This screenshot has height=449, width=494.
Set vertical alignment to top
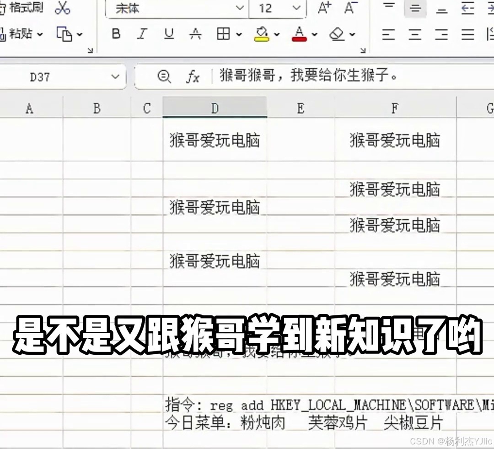(x=389, y=7)
